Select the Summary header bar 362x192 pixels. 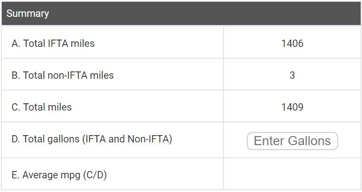point(181,14)
